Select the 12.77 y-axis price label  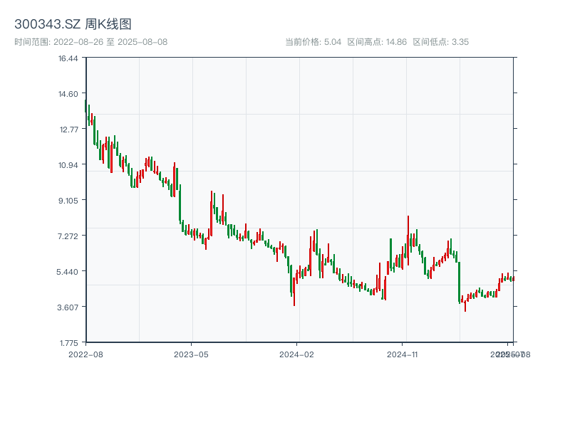pyautogui.click(x=68, y=130)
